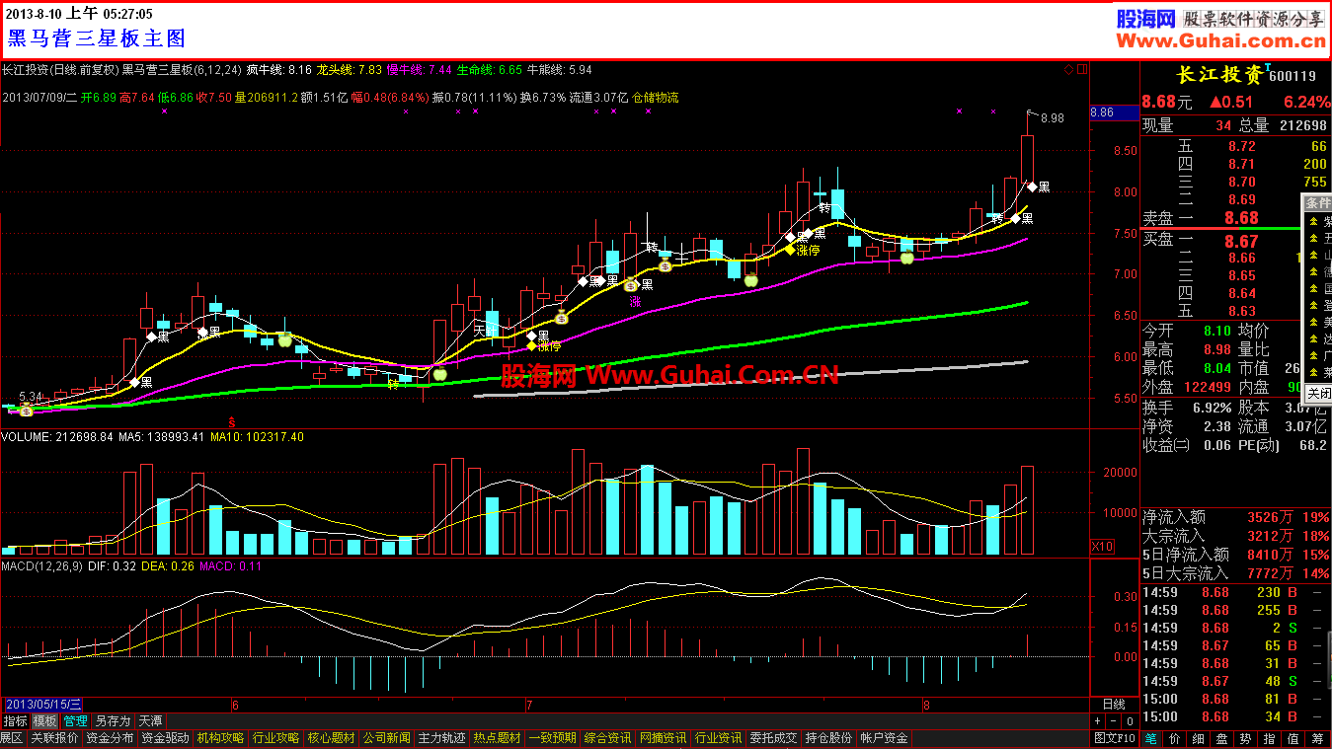This screenshot has height=749, width=1332.
Task: Close the 条件 popup with 关闭
Action: 1319,394
